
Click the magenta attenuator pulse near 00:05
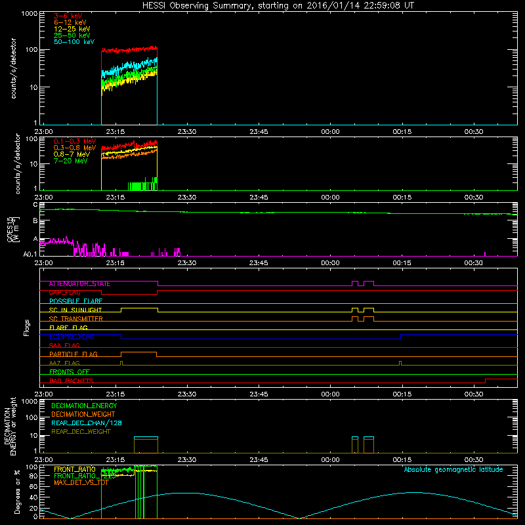355,283
